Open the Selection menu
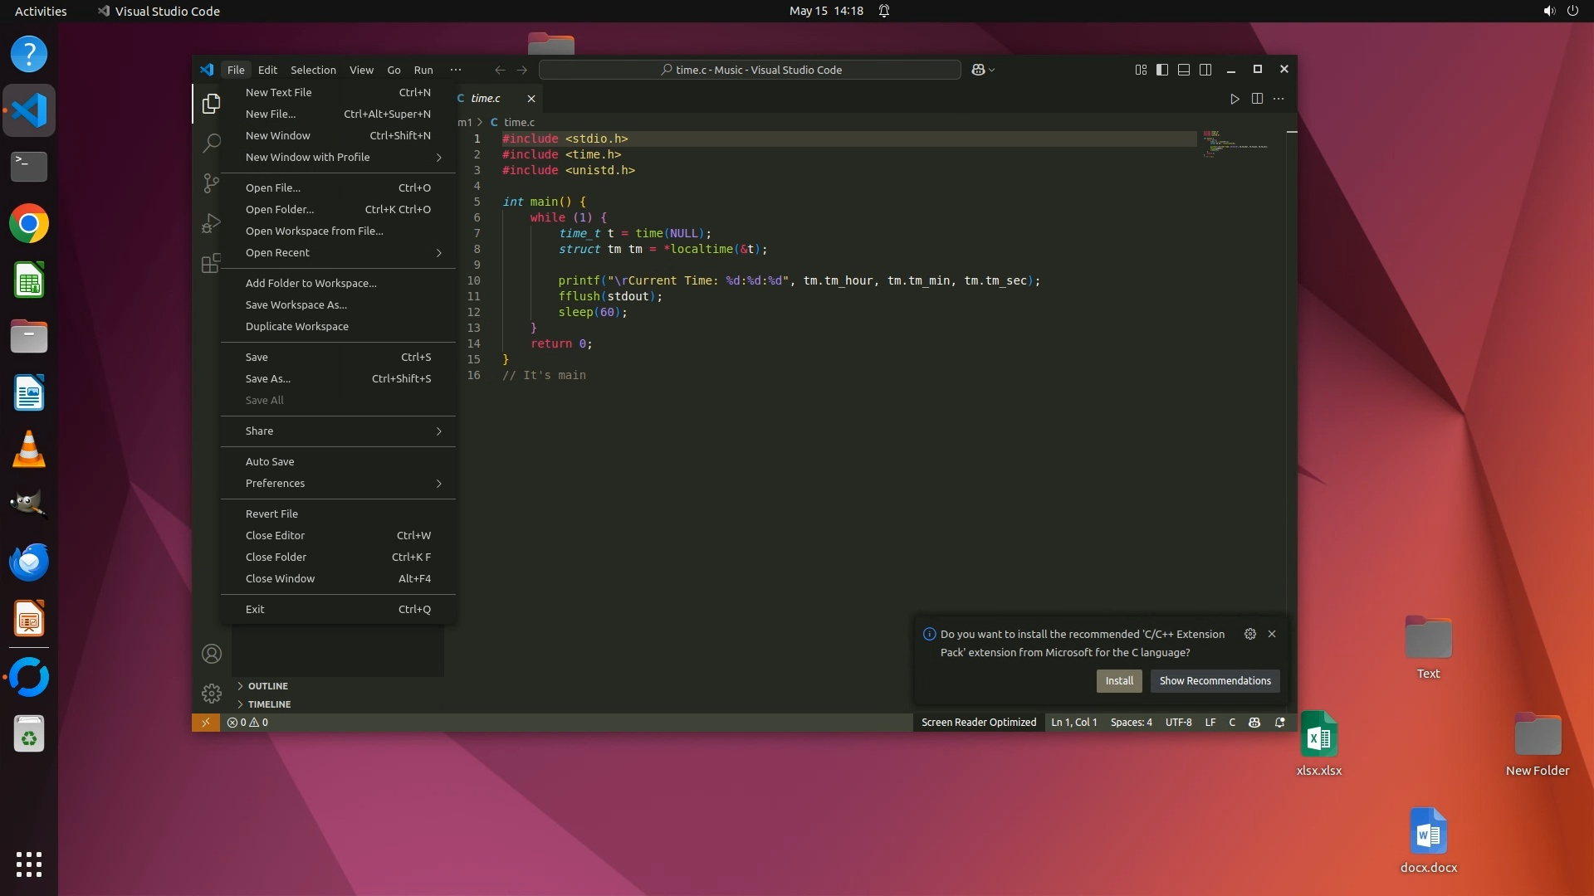The image size is (1594, 896). [313, 70]
